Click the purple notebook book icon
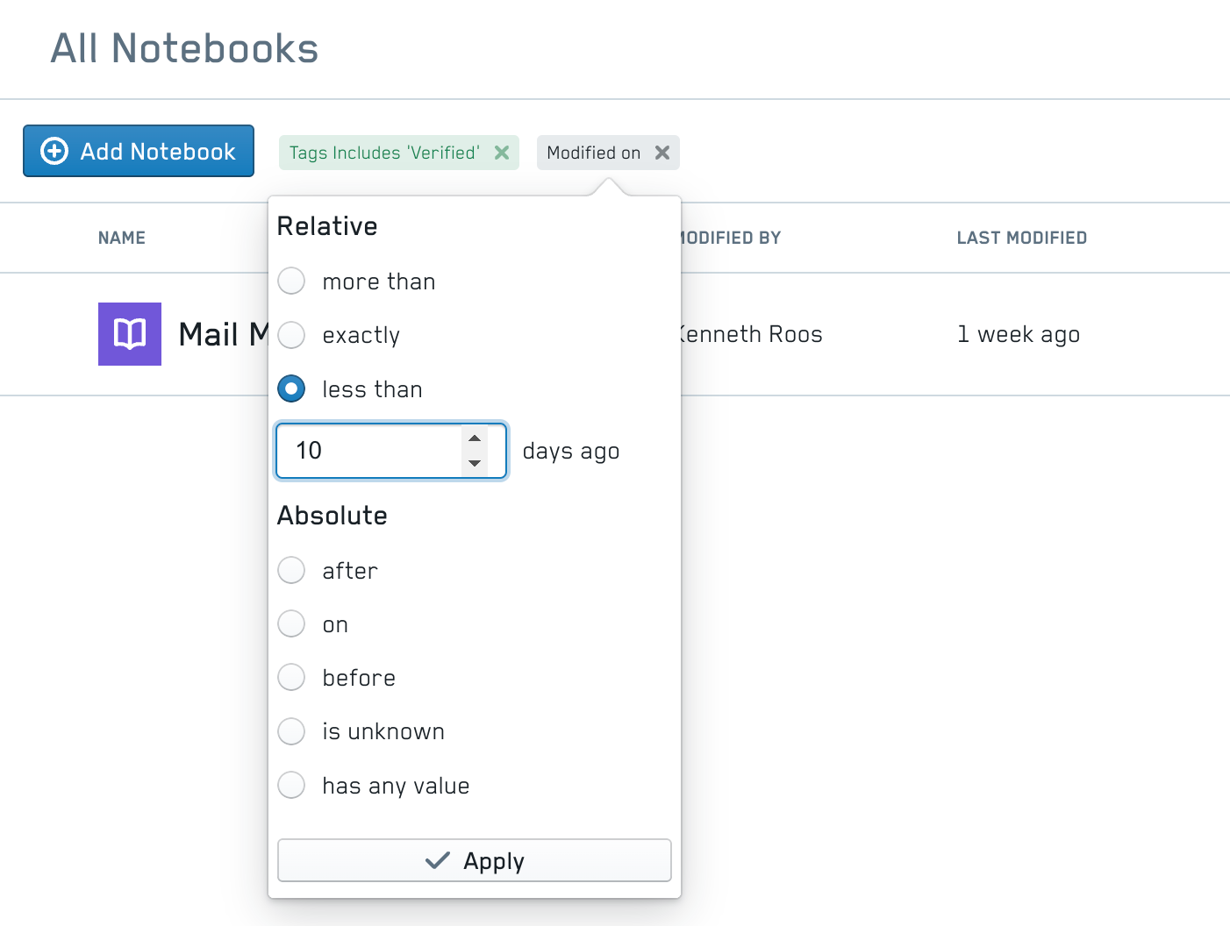 click(x=130, y=334)
